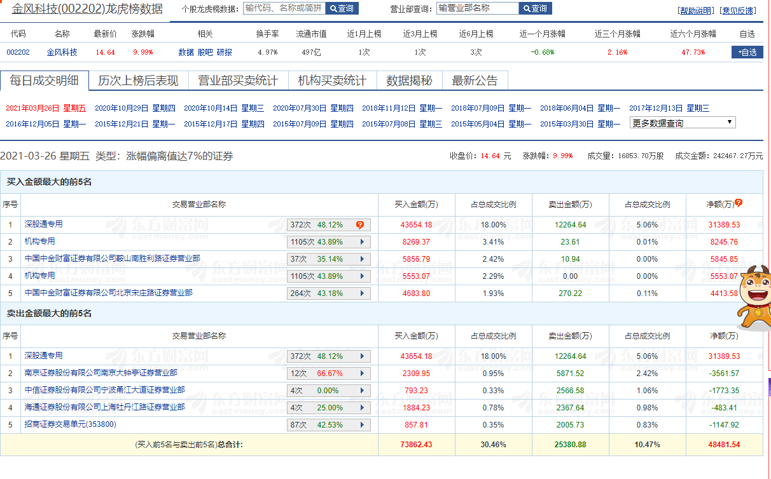Click net value 31389.53 in buy table
The height and width of the screenshot is (479, 771).
click(x=724, y=225)
